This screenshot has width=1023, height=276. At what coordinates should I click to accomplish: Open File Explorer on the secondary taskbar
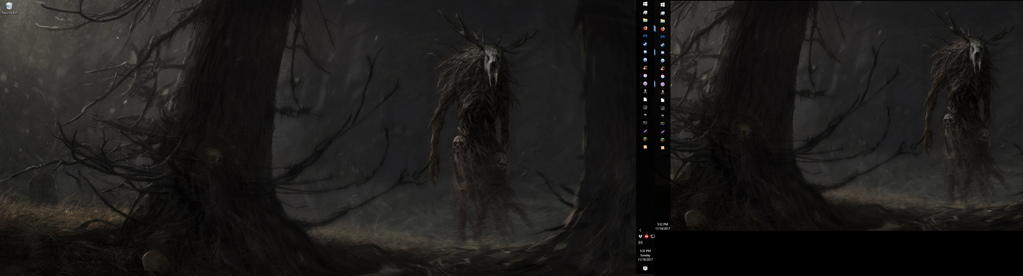point(662,21)
